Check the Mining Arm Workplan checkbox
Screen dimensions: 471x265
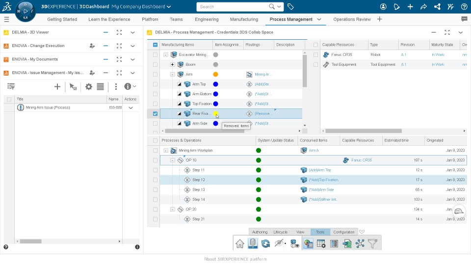(155, 151)
